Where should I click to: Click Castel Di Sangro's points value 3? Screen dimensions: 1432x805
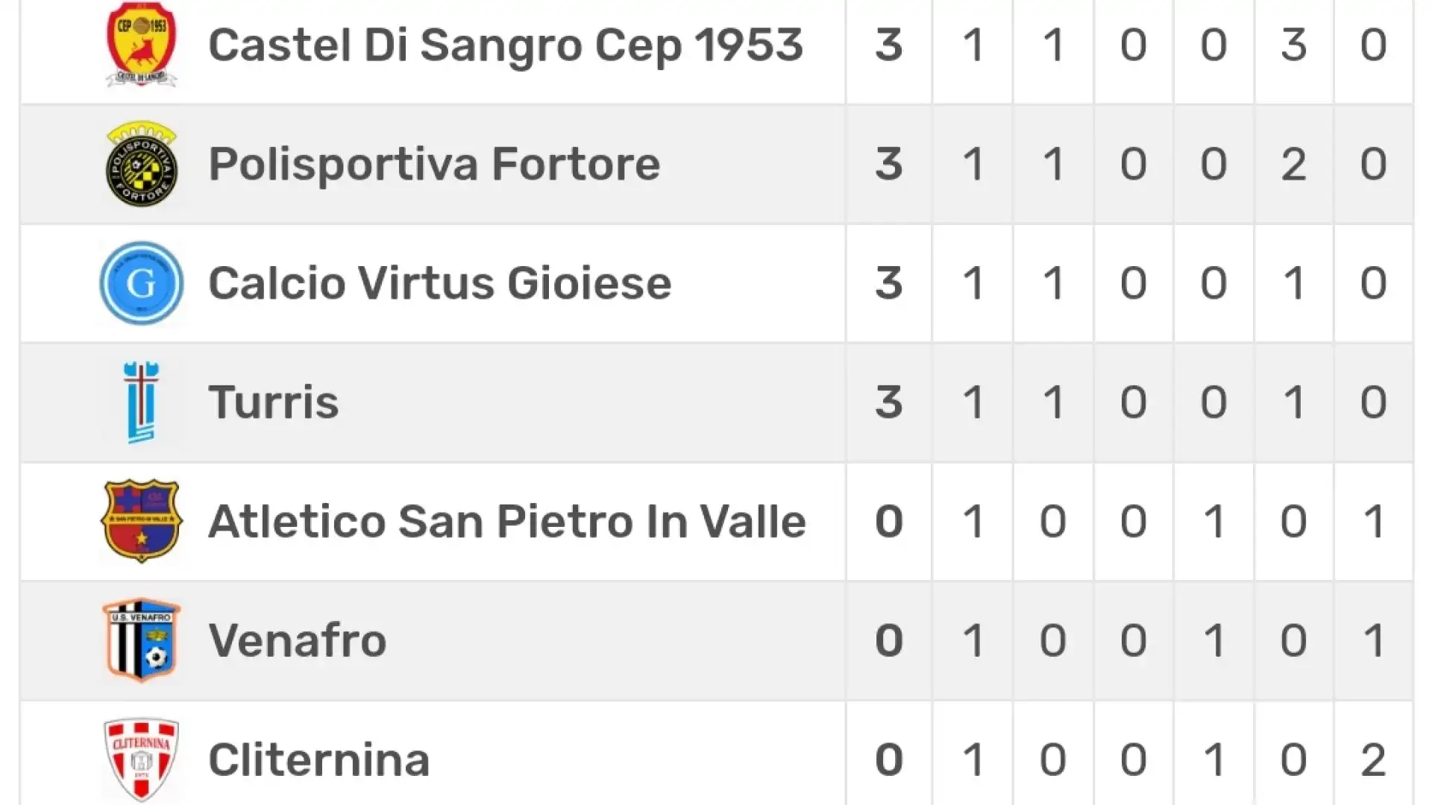(x=889, y=45)
